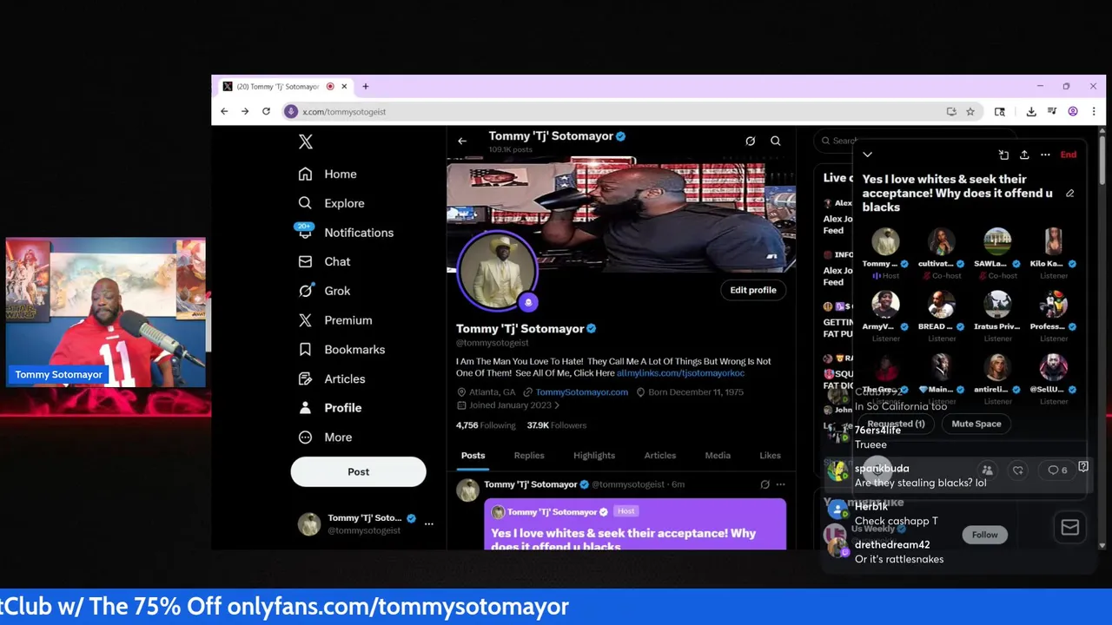Open the TommySotomayor.com website link

[x=581, y=392]
